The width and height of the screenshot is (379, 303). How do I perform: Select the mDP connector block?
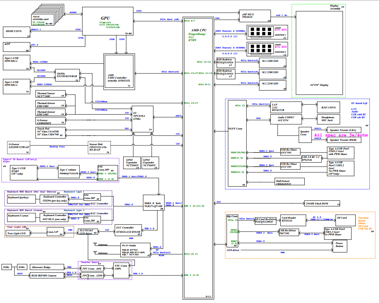click(16, 47)
